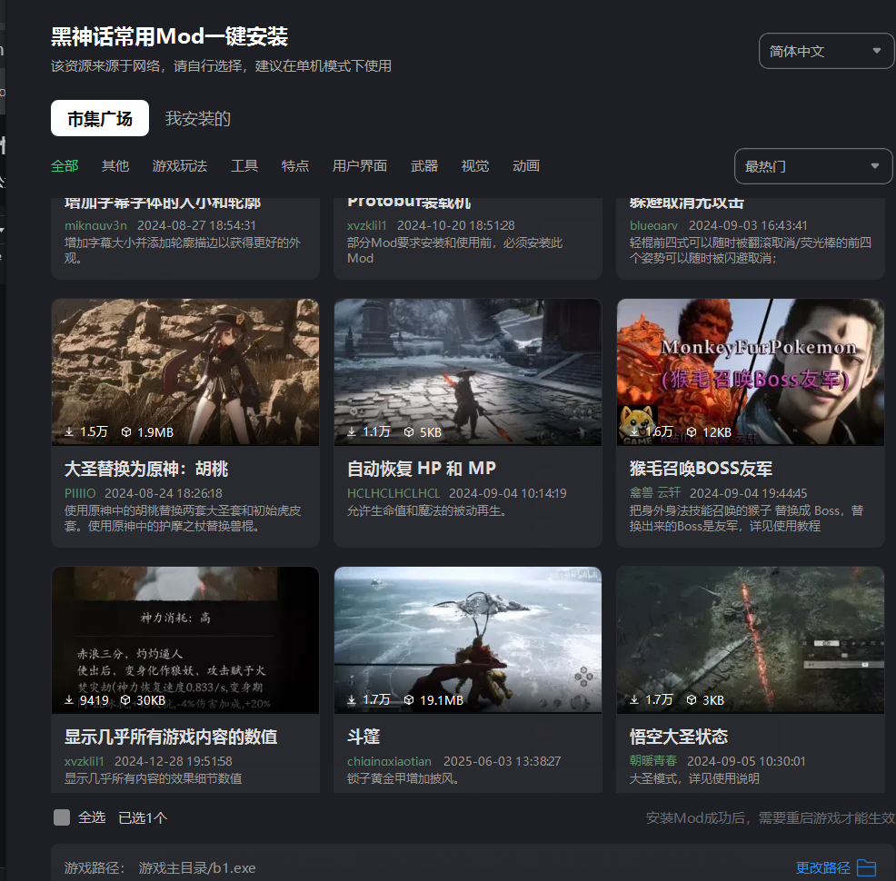Open the 悟空大圣状态 mod thumbnail
896x881 pixels.
click(751, 639)
